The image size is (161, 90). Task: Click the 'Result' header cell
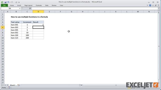38,22
